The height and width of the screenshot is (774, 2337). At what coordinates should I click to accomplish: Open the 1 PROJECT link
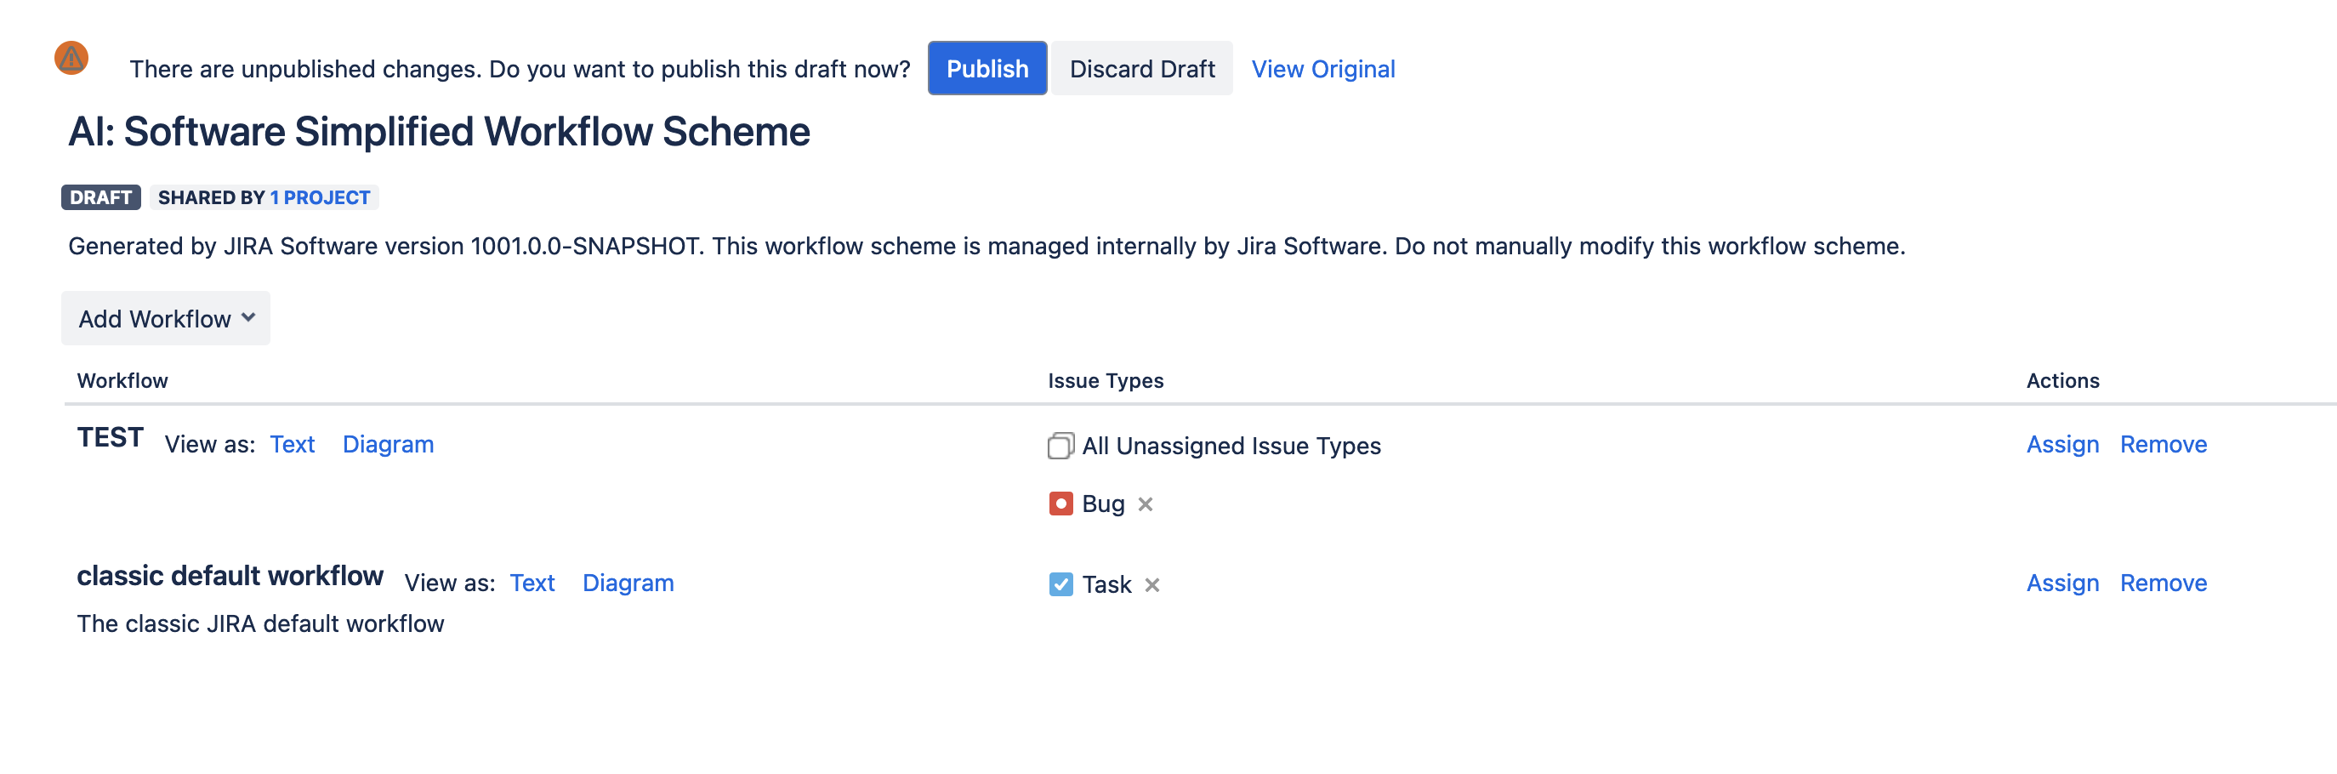[318, 197]
